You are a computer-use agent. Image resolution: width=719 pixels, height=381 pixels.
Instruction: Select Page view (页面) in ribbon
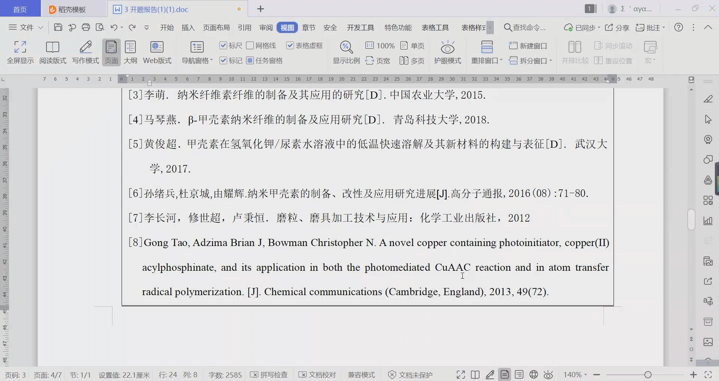pyautogui.click(x=111, y=52)
